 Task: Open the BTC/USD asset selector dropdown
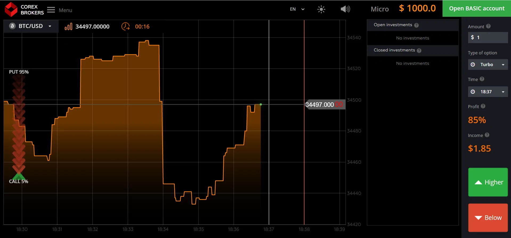(31, 26)
